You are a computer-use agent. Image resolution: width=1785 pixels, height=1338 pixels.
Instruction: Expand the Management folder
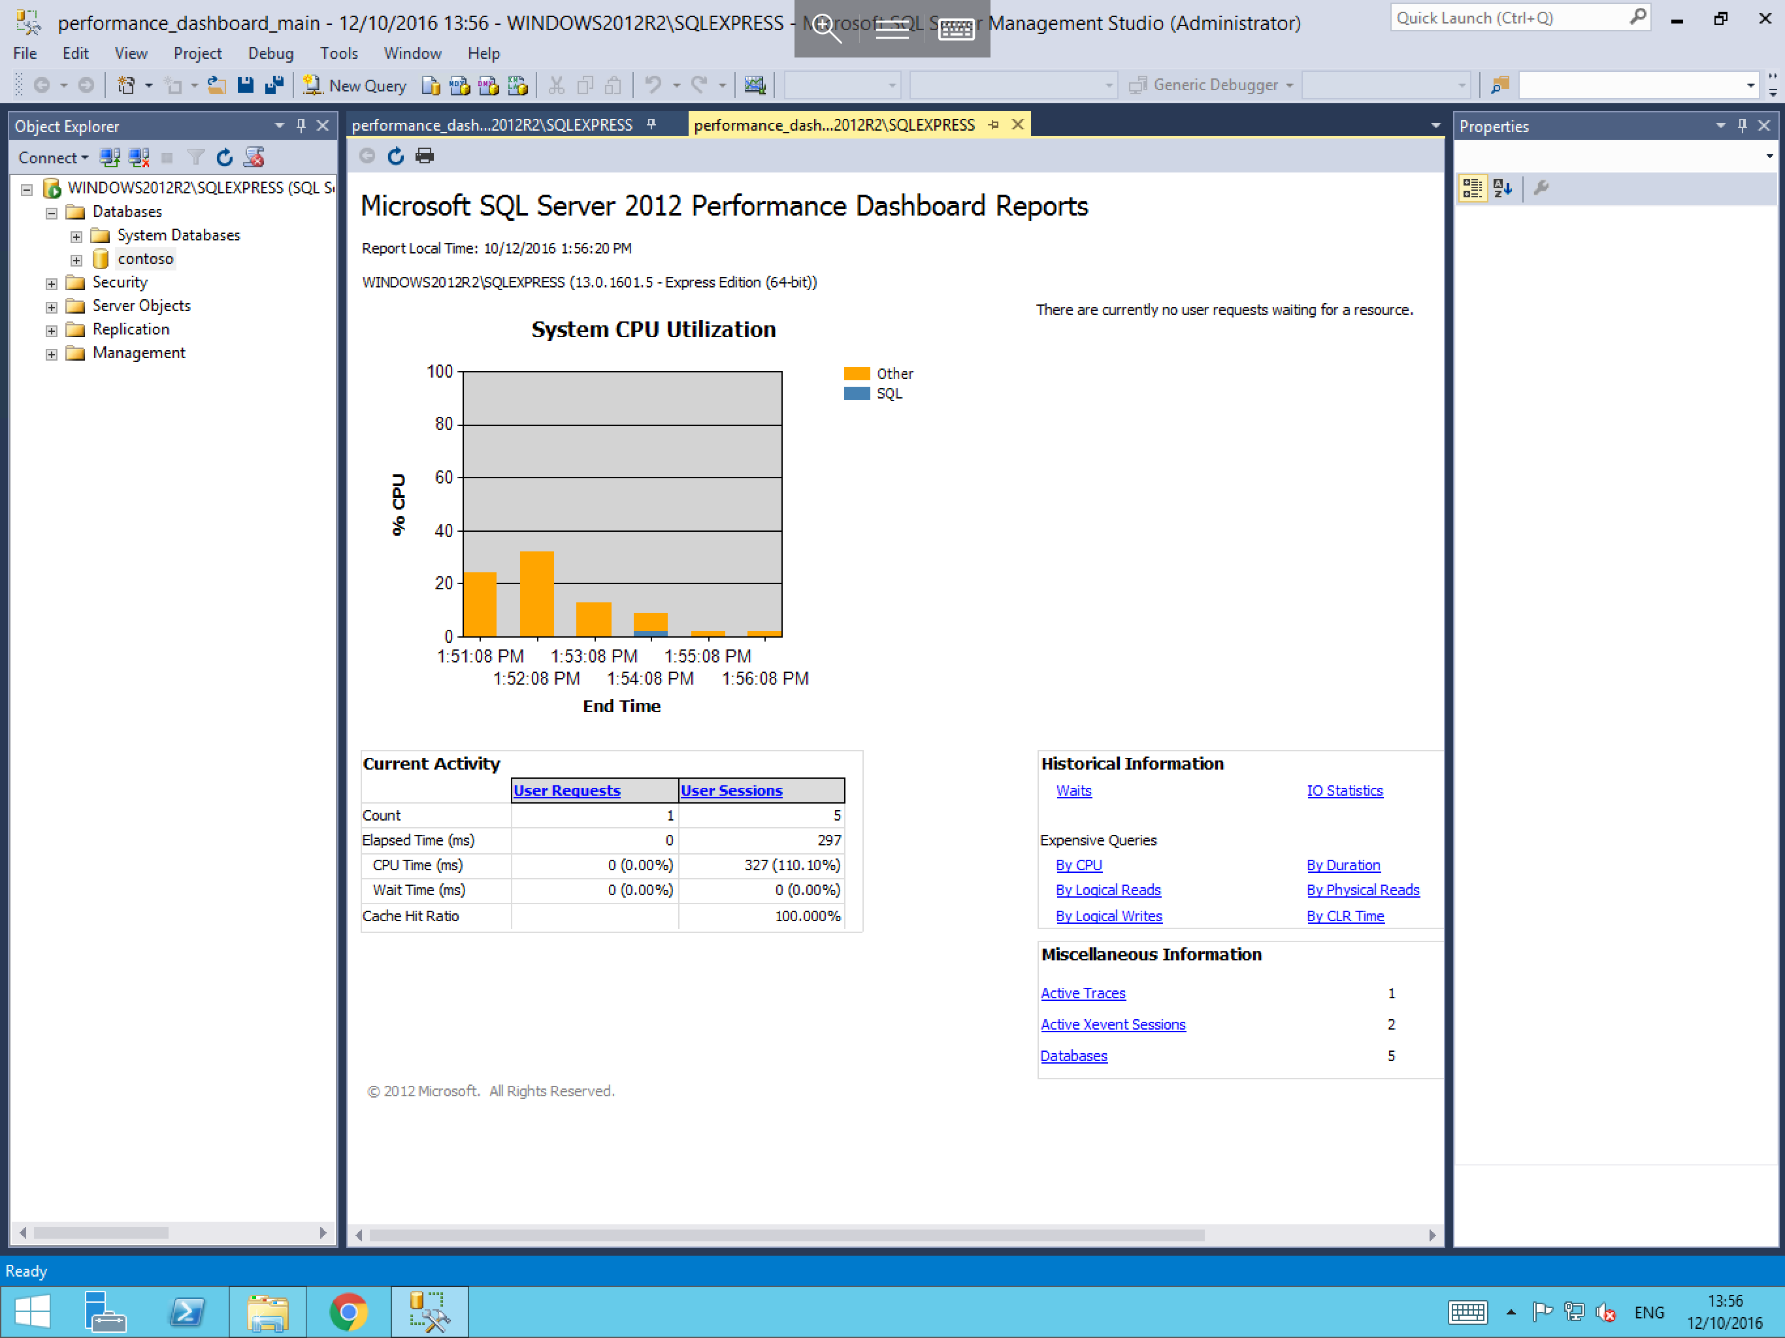coord(52,354)
